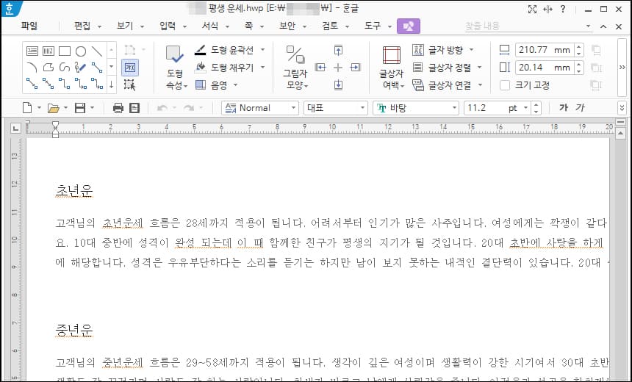Image resolution: width=632 pixels, height=382 pixels.
Task: Toggle italic 가 formatting
Action: [580, 107]
